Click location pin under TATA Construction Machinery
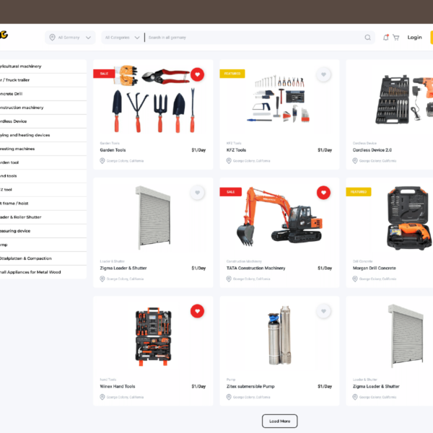Image resolution: width=433 pixels, height=433 pixels. [229, 279]
